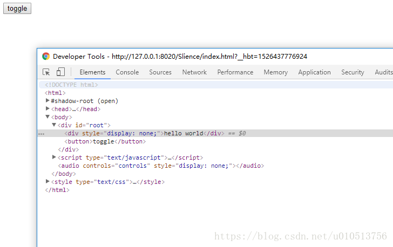Switch to the Application tab

[x=314, y=72]
